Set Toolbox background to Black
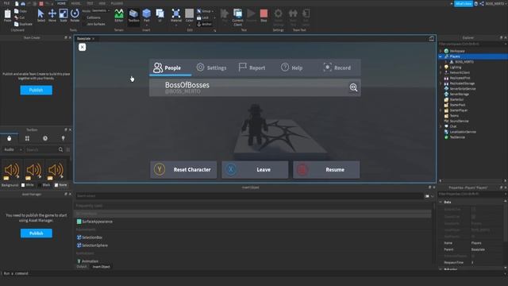Screen dimensions: 508x286 44,185
